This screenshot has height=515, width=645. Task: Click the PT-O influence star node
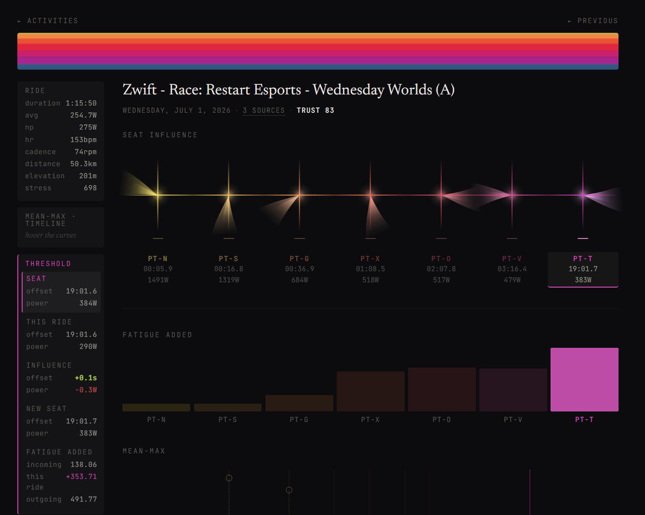(x=441, y=195)
